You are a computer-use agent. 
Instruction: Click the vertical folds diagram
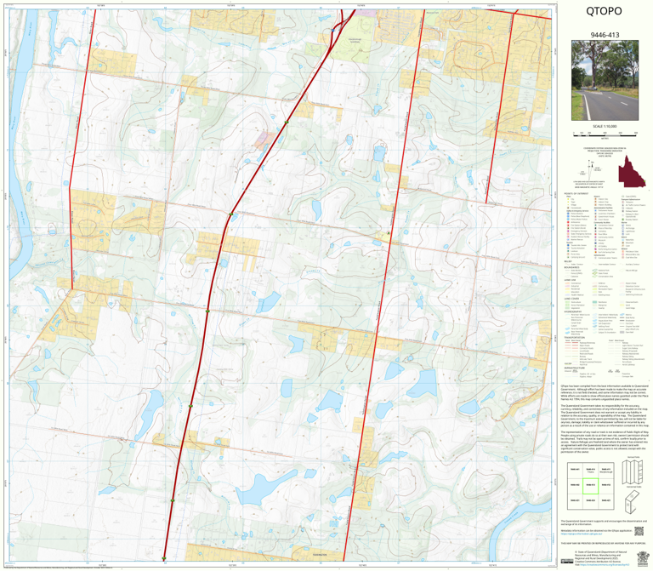(x=633, y=471)
